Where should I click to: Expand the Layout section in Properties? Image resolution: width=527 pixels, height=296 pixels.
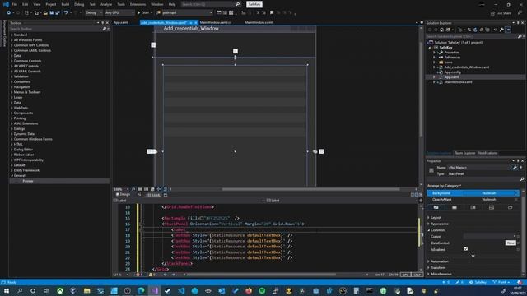click(x=428, y=217)
